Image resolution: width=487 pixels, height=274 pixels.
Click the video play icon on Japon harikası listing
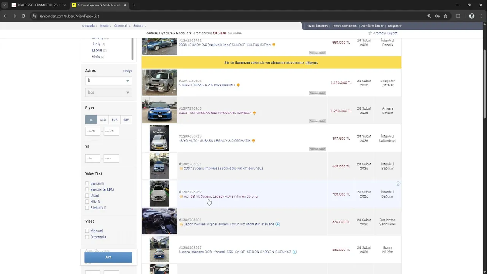[278, 224]
